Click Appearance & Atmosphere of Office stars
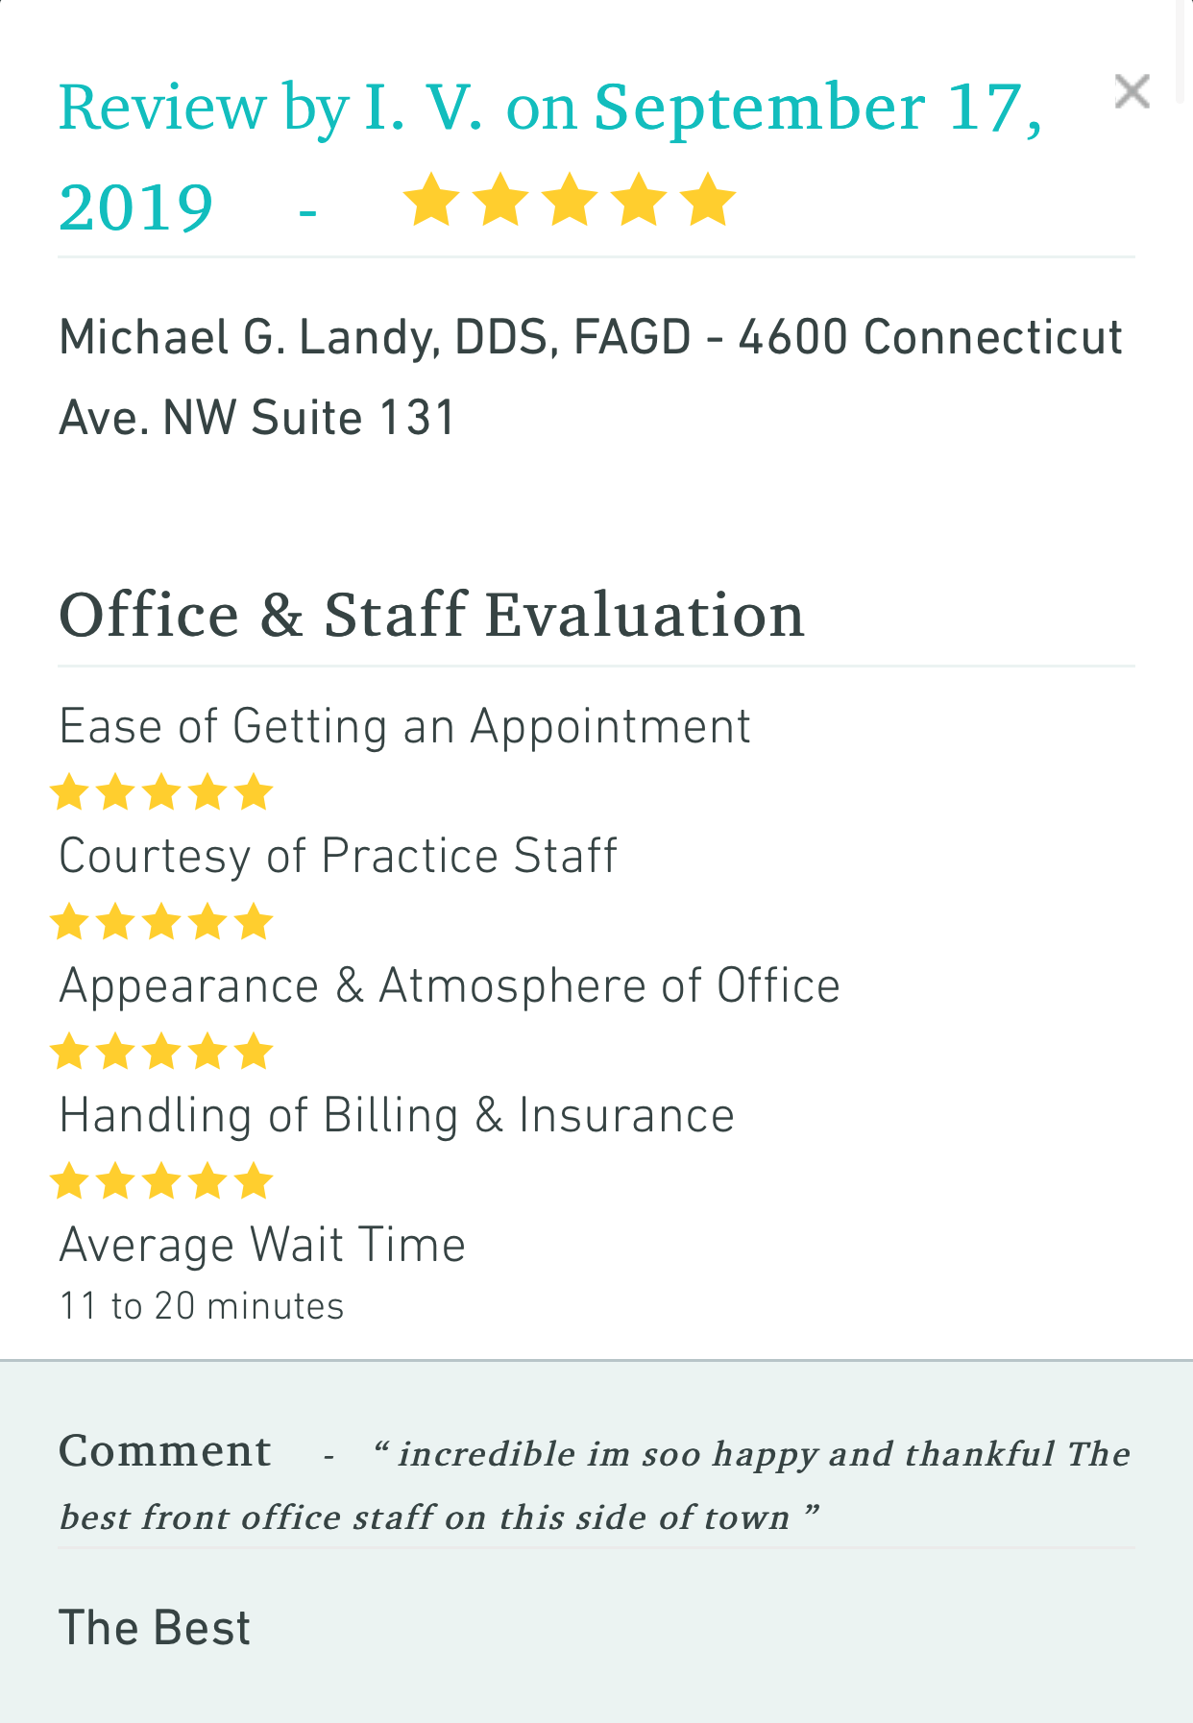Viewport: 1193px width, 1723px height. coord(161,1053)
